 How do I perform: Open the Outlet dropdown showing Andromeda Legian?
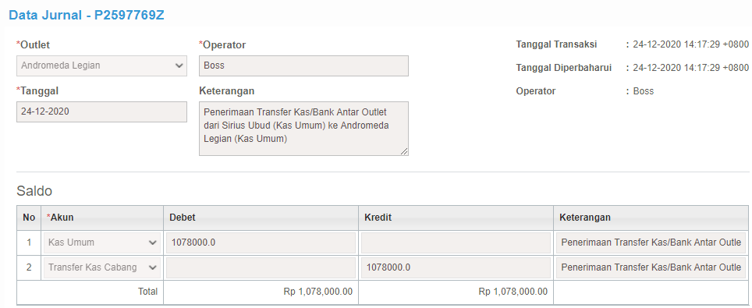pyautogui.click(x=101, y=65)
